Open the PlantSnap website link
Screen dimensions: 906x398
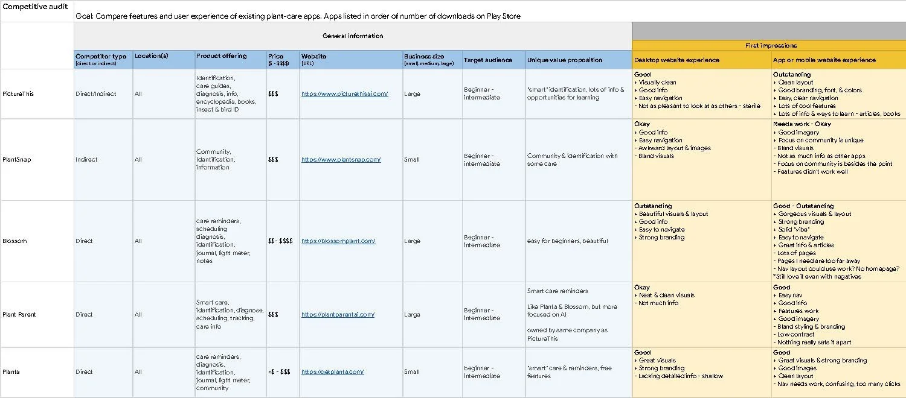click(x=339, y=159)
